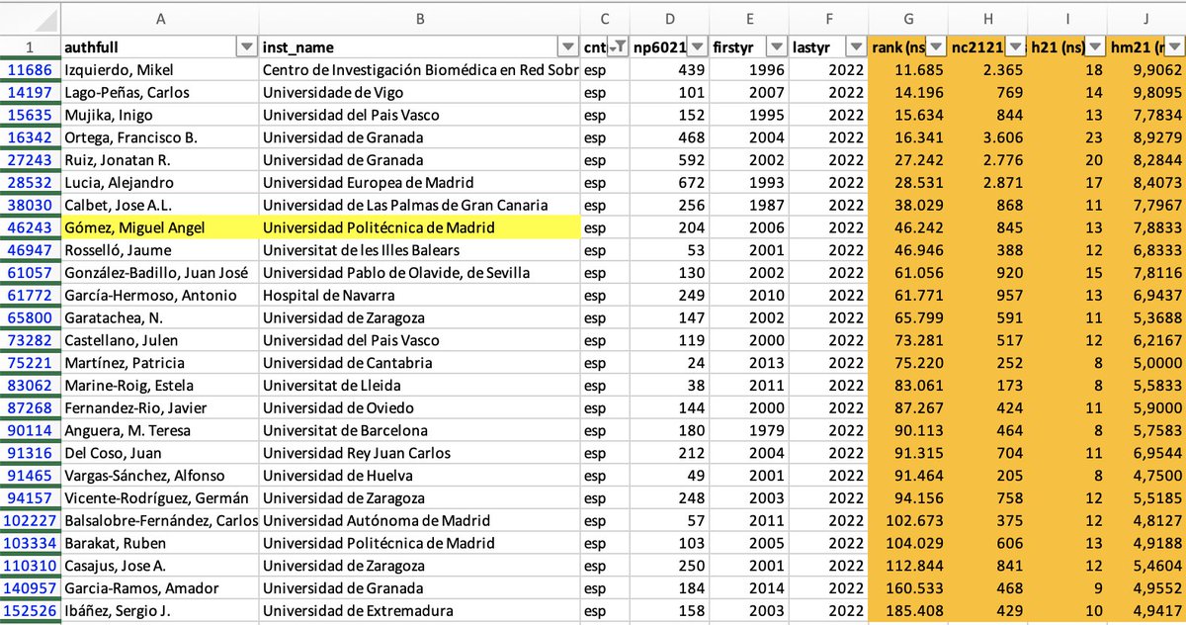The height and width of the screenshot is (625, 1186).
Task: Click cell 'Hospital de Navarra'
Action: pos(420,295)
